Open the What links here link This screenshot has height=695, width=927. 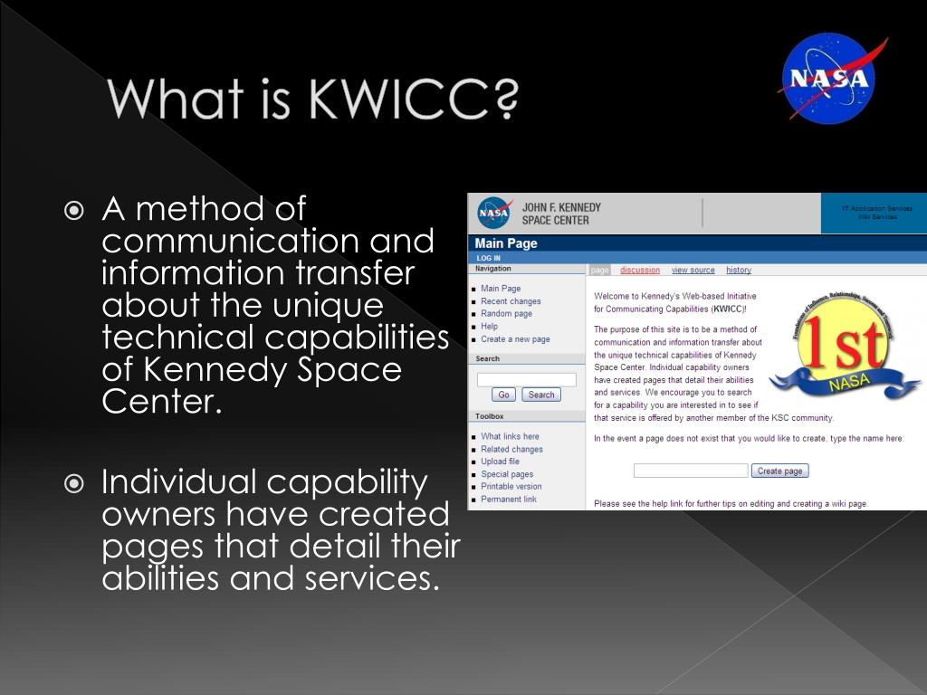click(x=510, y=436)
